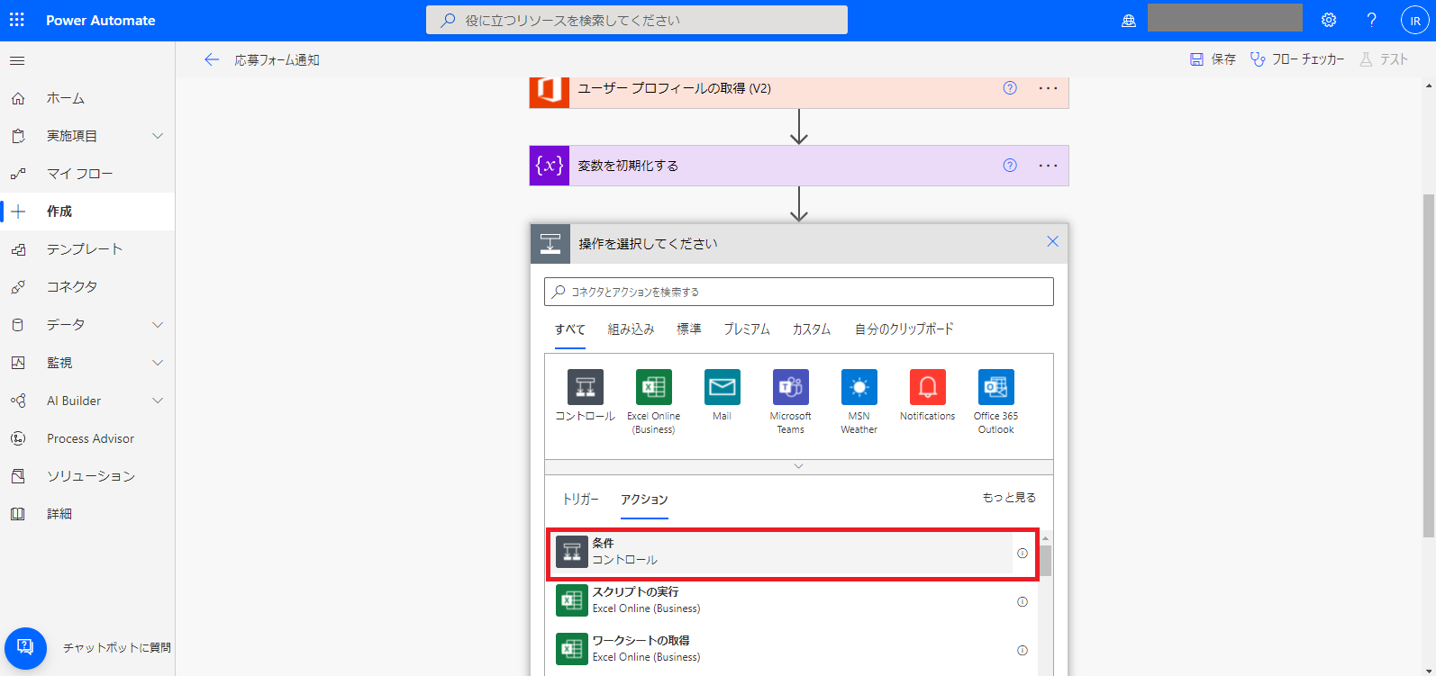Open the help question mark icon
Viewport: 1436px width, 676px height.
coord(1371,20)
